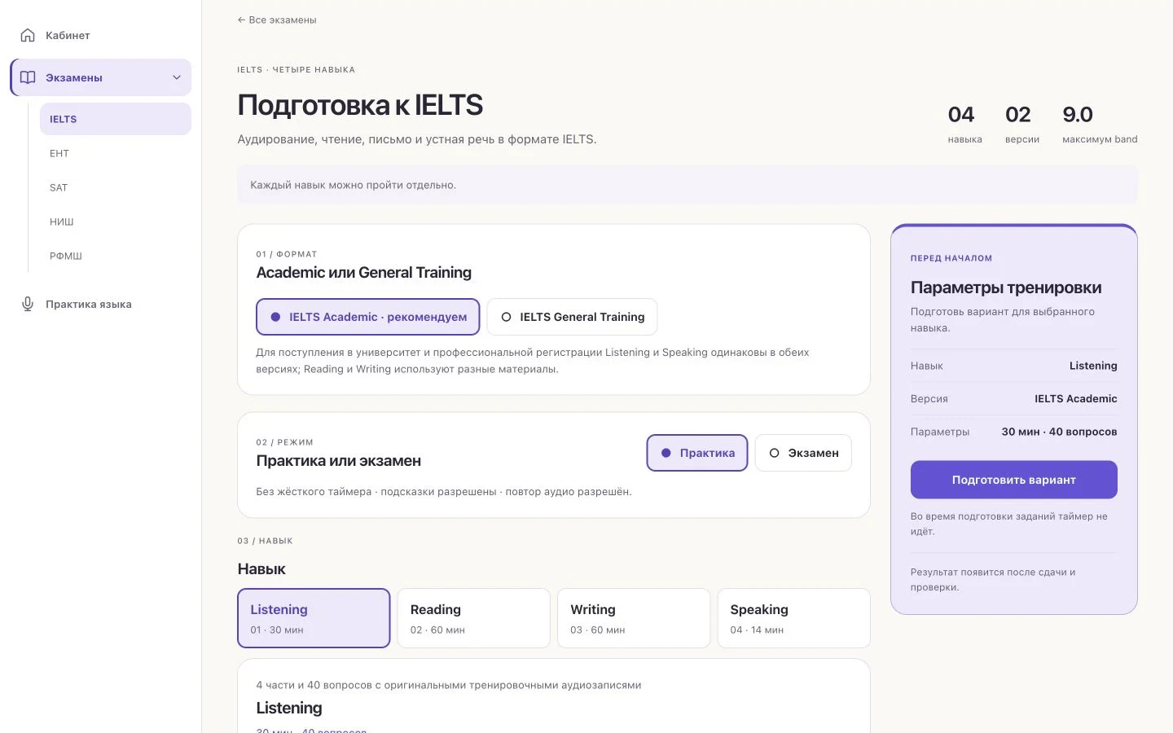1173x733 pixels.
Task: Select IELTS in the exams submenu
Action: pyautogui.click(x=116, y=119)
